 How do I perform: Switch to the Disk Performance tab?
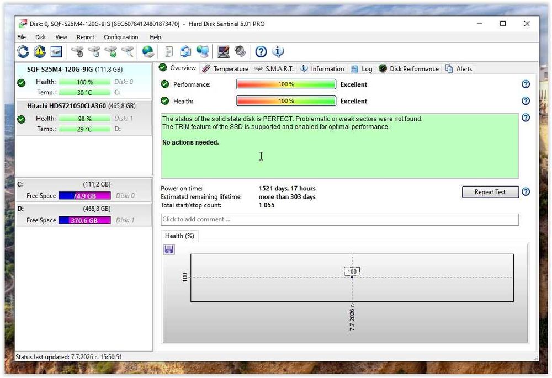pyautogui.click(x=408, y=69)
